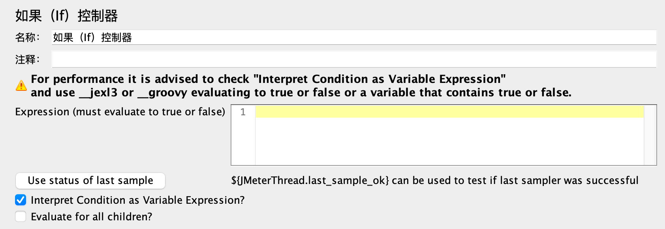Click the "Evaluate for all children?" label text
The height and width of the screenshot is (229, 665).
(x=91, y=217)
